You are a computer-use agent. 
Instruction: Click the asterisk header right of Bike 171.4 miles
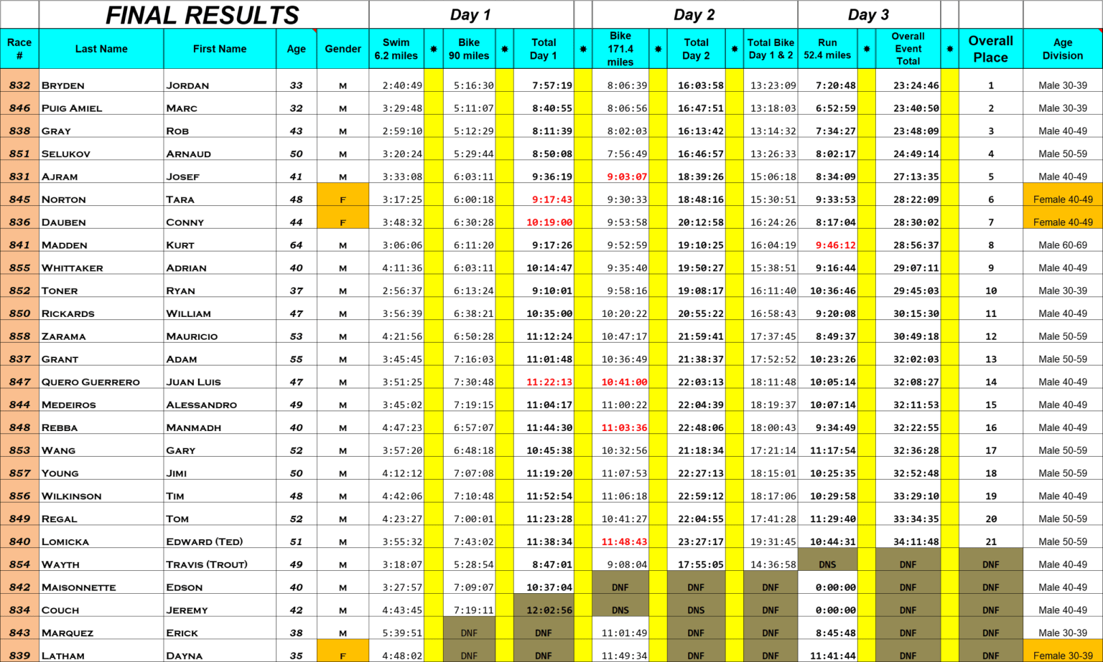pos(658,49)
